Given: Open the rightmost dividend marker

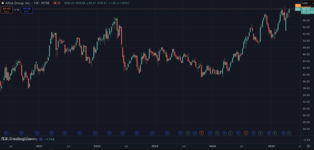Looking at the screenshot, I should (284, 133).
